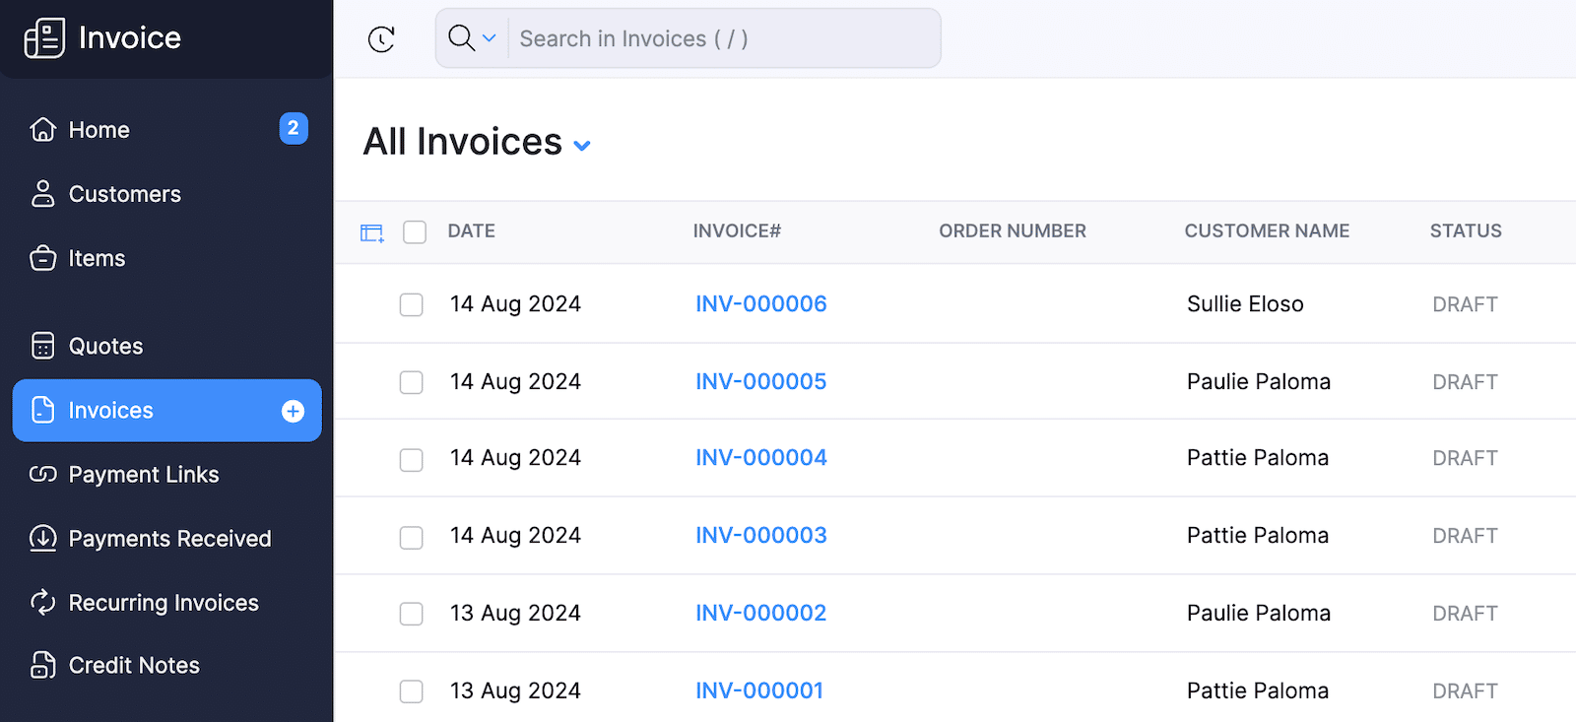Click the Quotes sidebar icon
Viewport: 1576px width, 722px height.
pos(43,346)
